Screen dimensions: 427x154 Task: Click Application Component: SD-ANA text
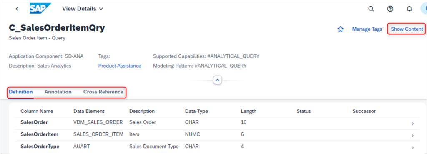46,56
